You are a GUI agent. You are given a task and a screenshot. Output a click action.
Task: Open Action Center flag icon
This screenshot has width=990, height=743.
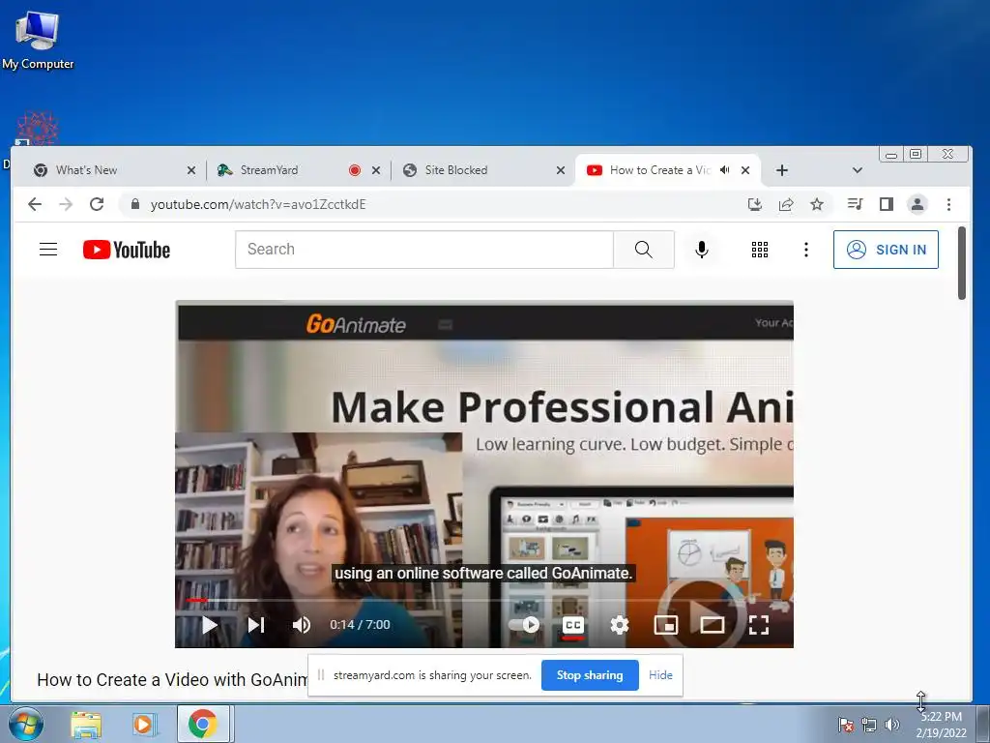click(846, 725)
